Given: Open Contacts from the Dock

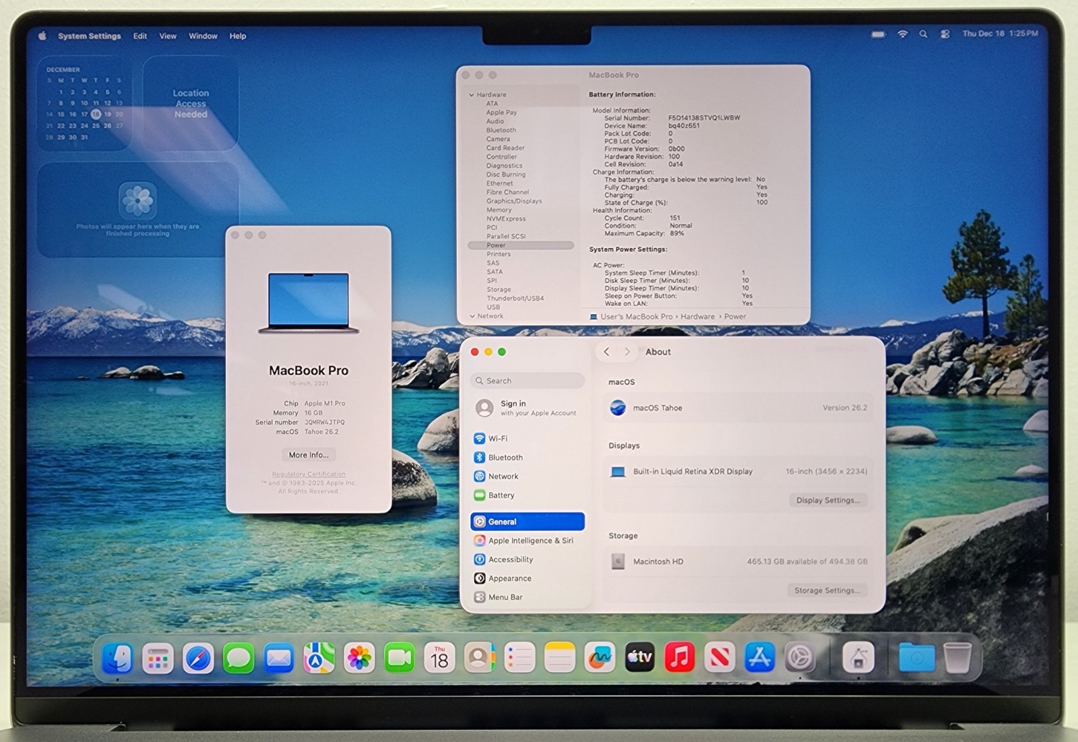Looking at the screenshot, I should tap(479, 658).
